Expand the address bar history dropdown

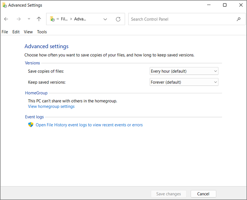pyautogui.click(x=105, y=19)
